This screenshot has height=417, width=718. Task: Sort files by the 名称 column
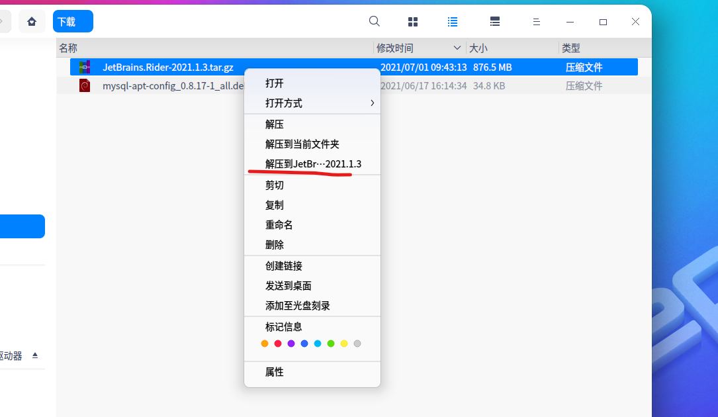tap(69, 48)
